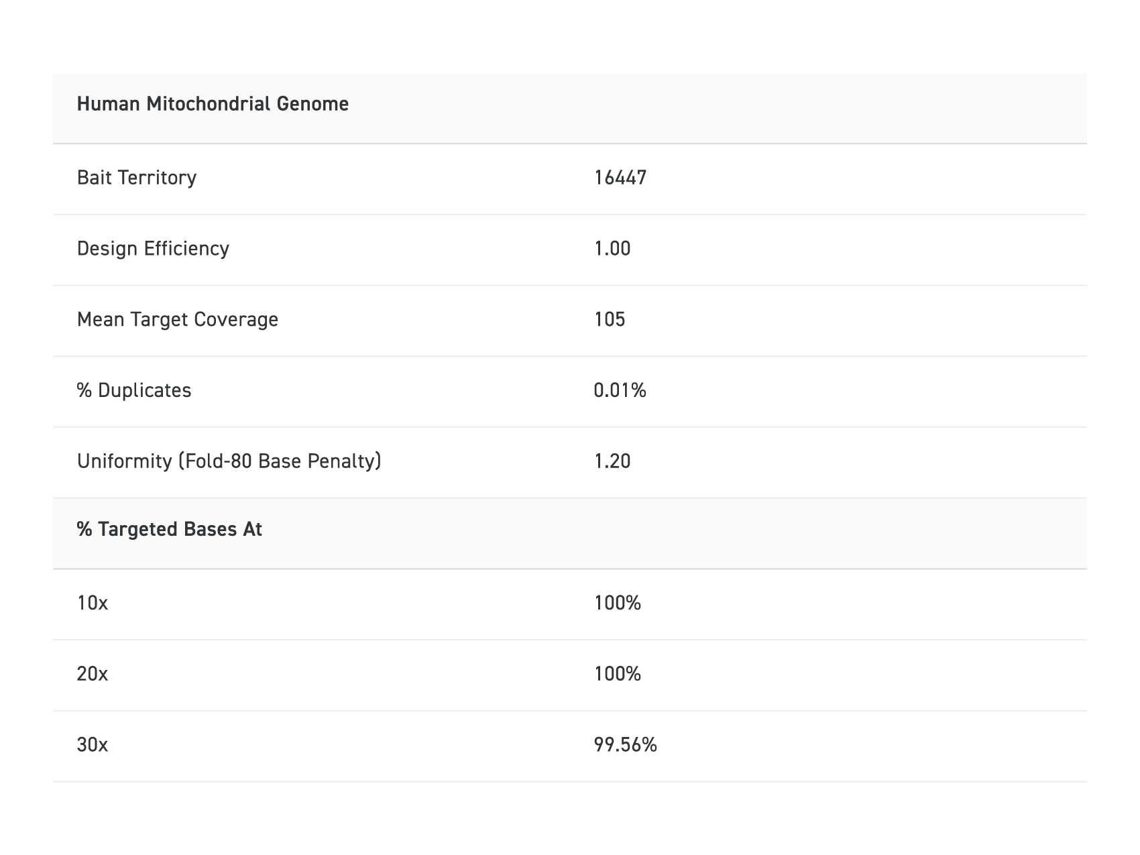1140x855 pixels.
Task: Select the 10x coverage row label
Action: [x=93, y=604]
